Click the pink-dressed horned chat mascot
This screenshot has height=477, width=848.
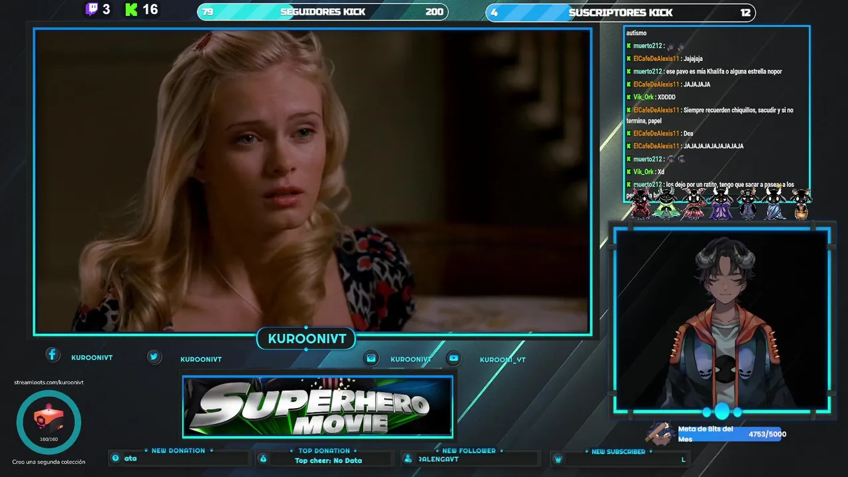(694, 204)
